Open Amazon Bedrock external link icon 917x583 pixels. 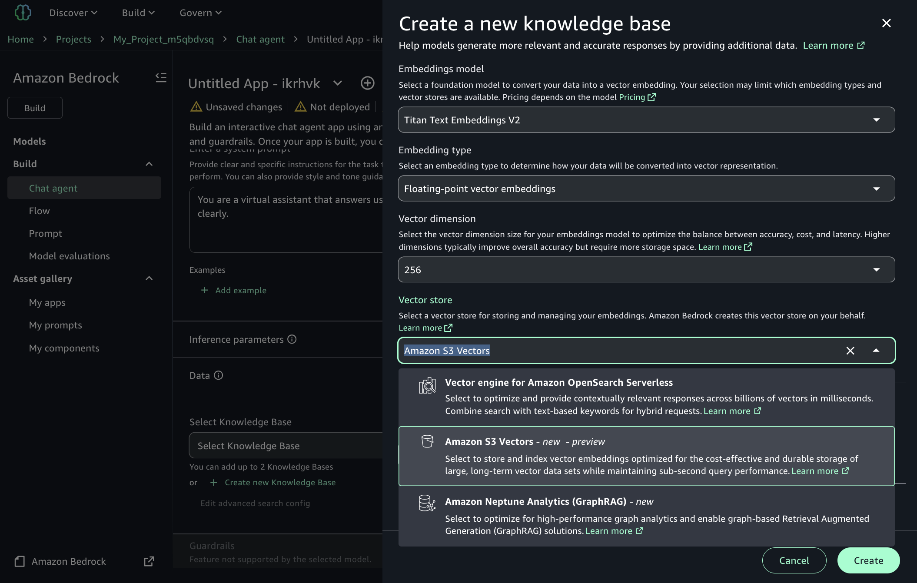[149, 561]
